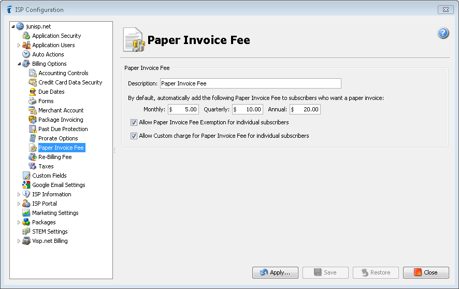This screenshot has width=459, height=289.
Task: Select Application Security in the tree
Action: coord(56,36)
